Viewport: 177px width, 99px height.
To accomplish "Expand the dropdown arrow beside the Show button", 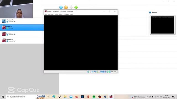I will tap(79, 8).
